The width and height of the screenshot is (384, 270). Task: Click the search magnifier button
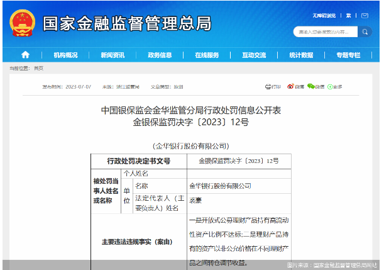365,32
